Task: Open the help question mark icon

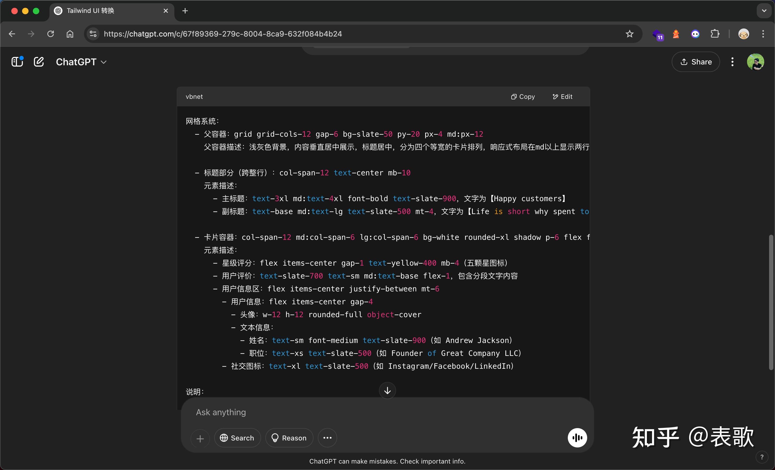Action: (x=762, y=457)
